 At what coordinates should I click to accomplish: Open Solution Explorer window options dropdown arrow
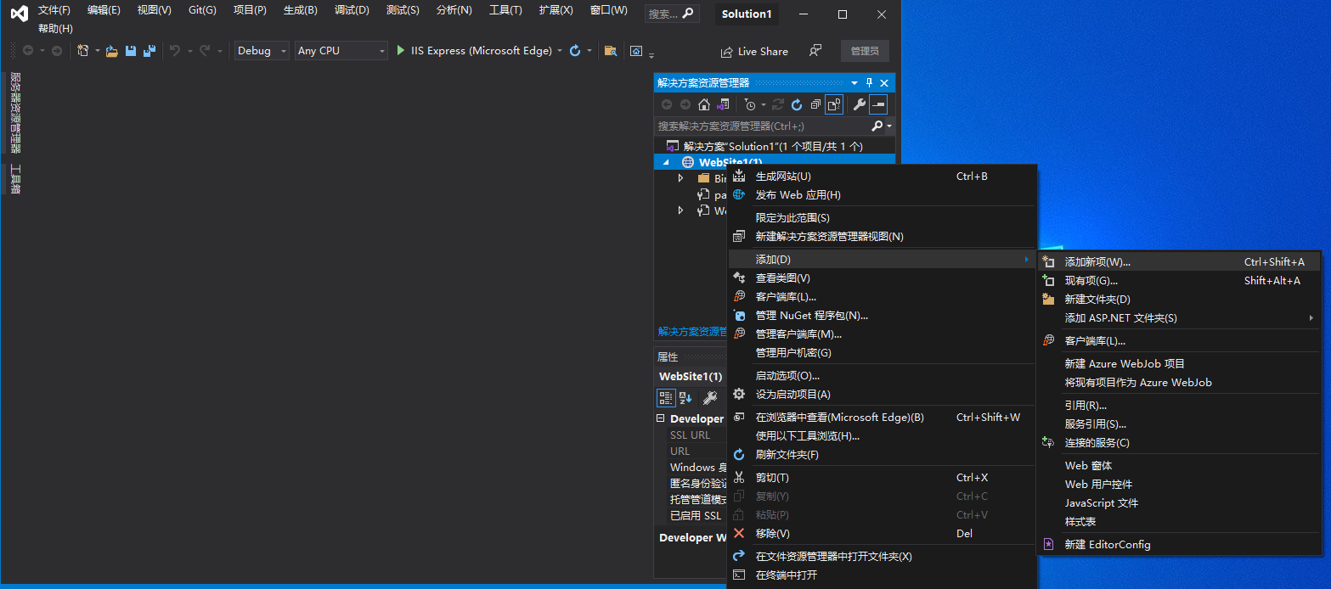pos(854,82)
